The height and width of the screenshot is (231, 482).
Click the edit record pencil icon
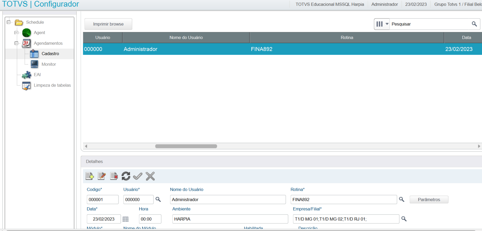(x=102, y=176)
